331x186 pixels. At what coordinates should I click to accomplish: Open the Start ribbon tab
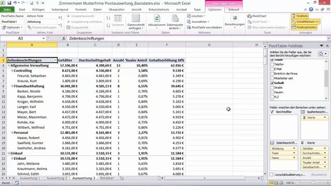(x=22, y=9)
